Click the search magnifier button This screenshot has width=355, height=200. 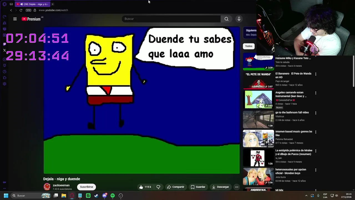point(227,19)
